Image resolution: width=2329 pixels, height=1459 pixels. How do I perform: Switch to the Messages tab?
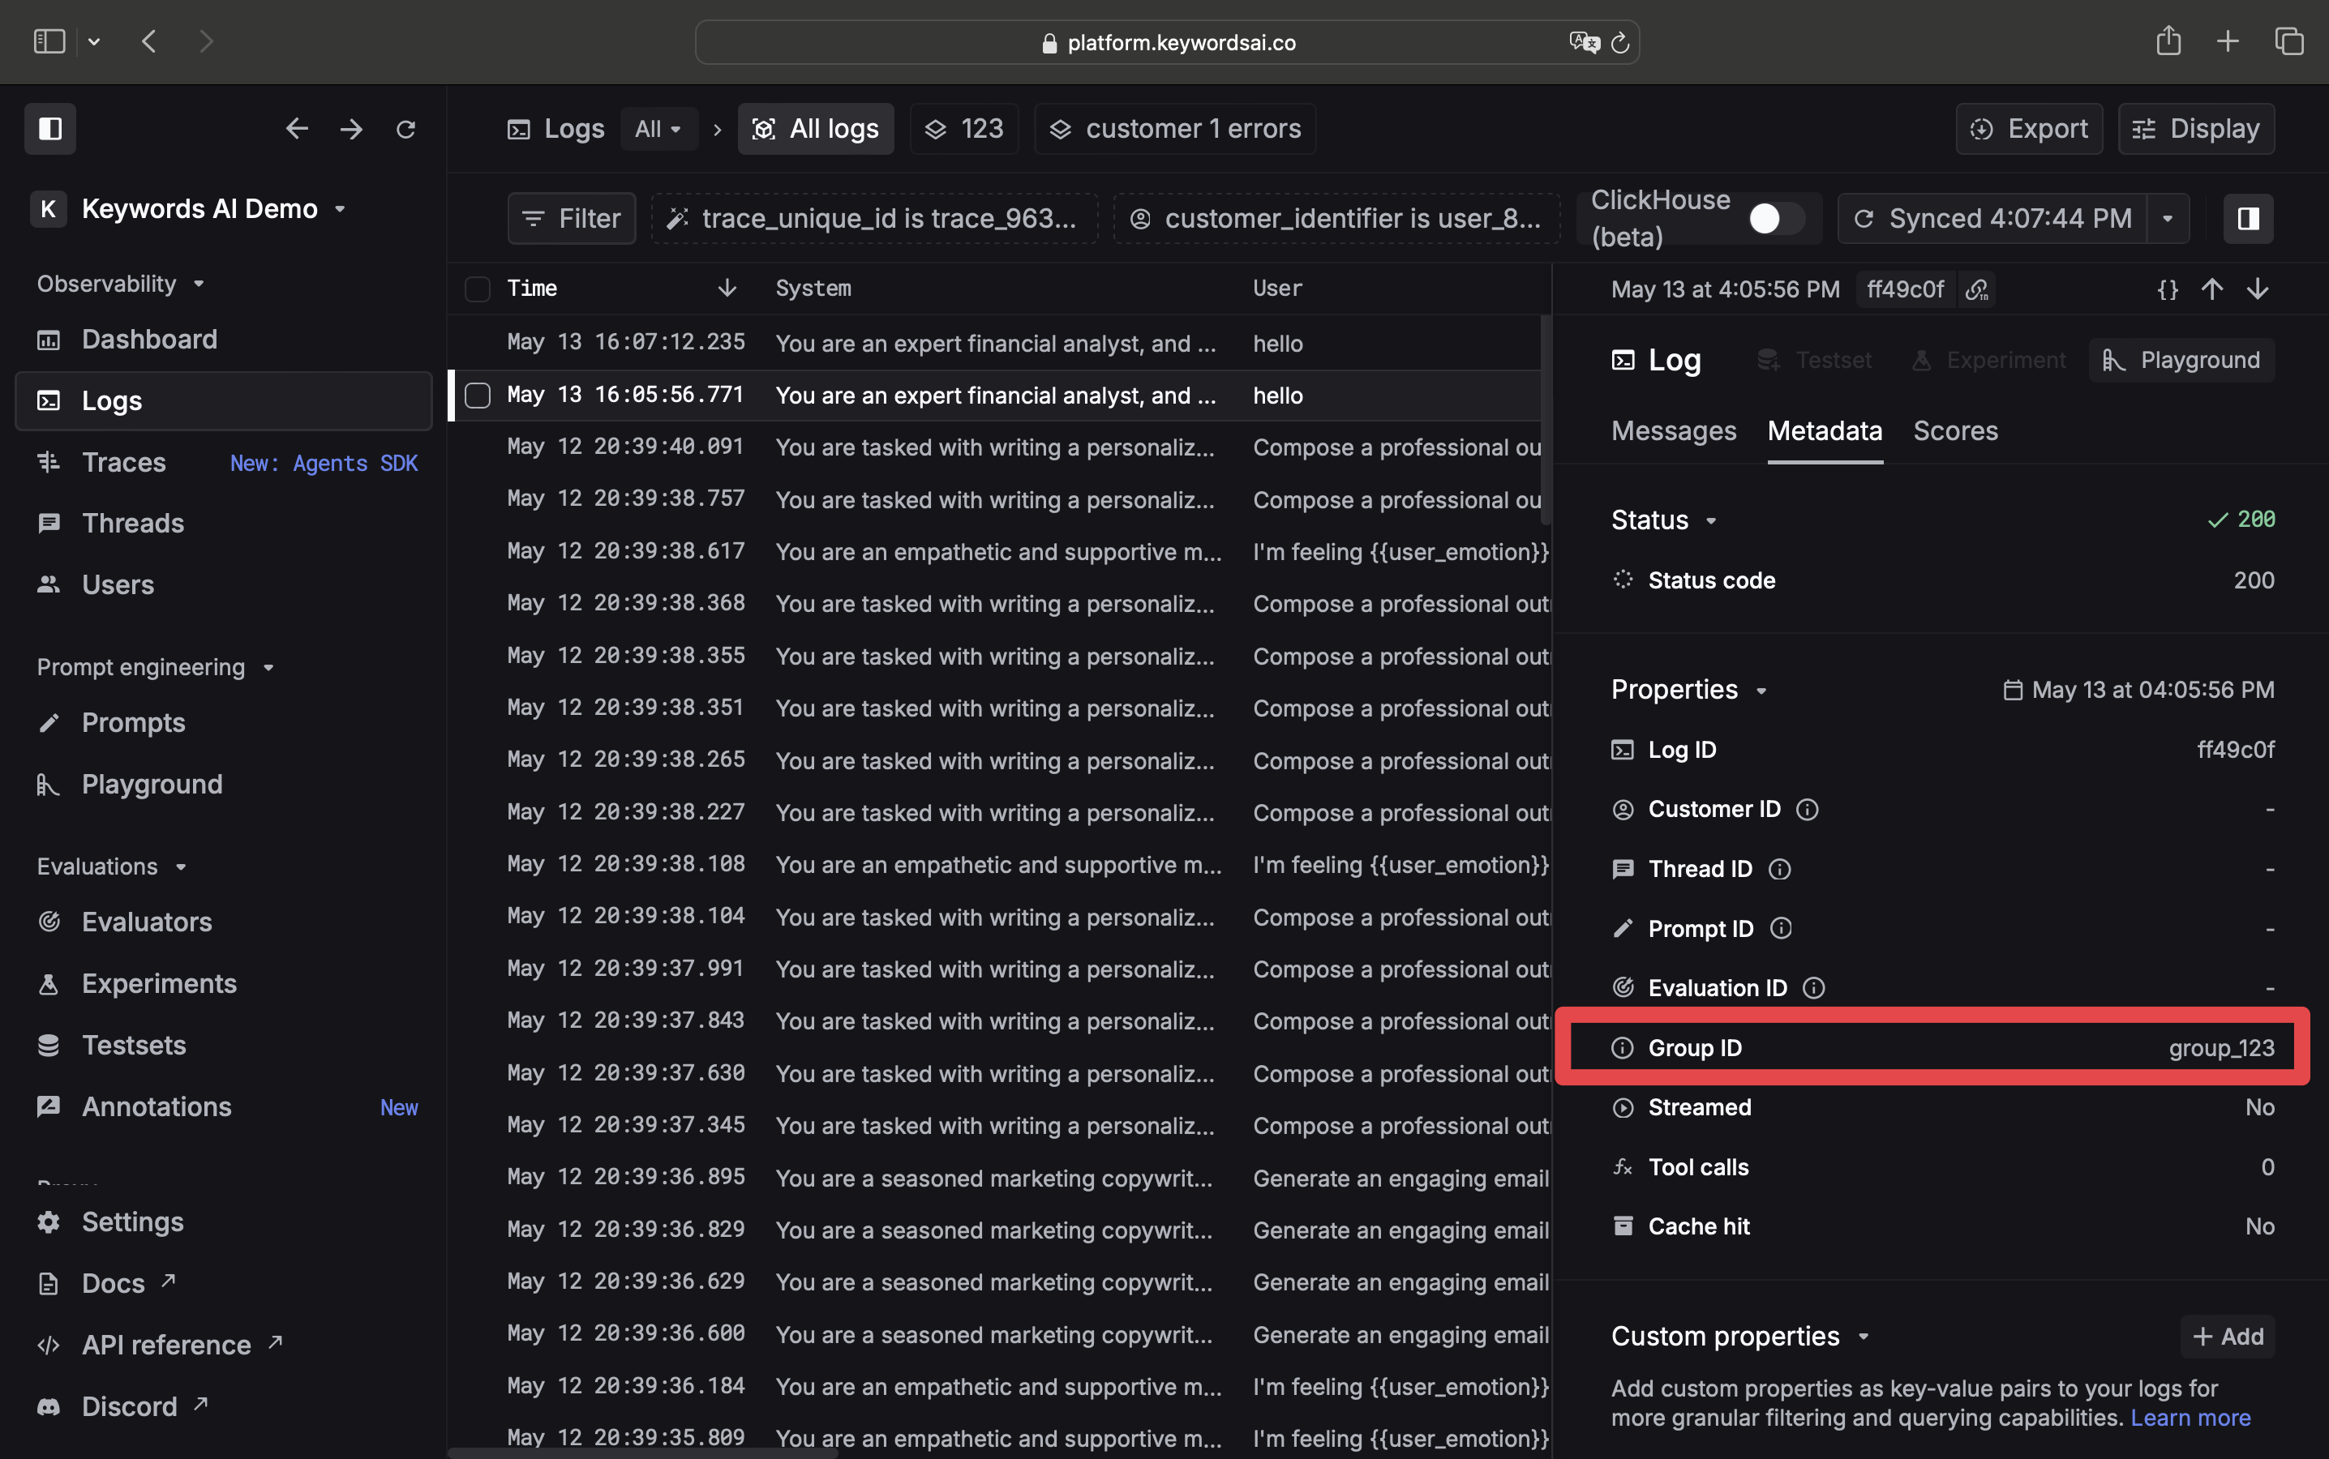tap(1673, 430)
